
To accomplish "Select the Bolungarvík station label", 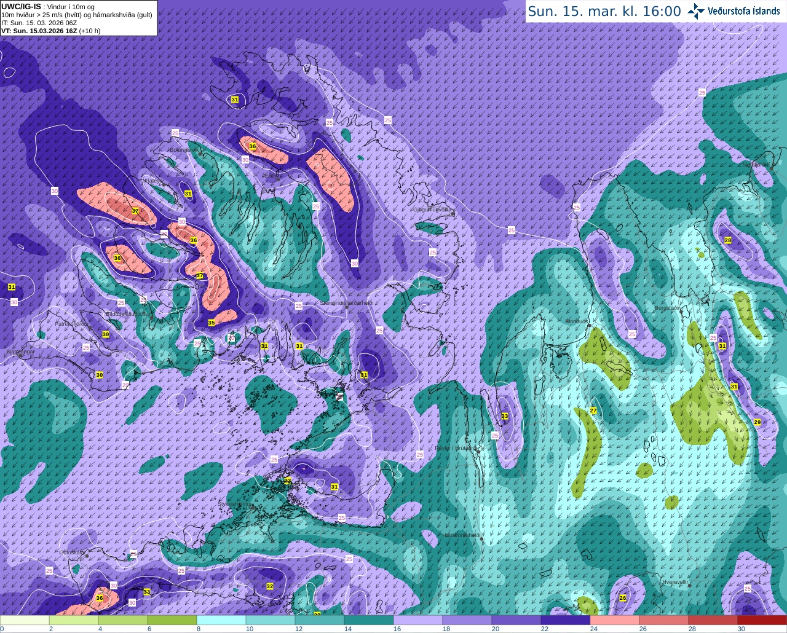I will [183, 149].
